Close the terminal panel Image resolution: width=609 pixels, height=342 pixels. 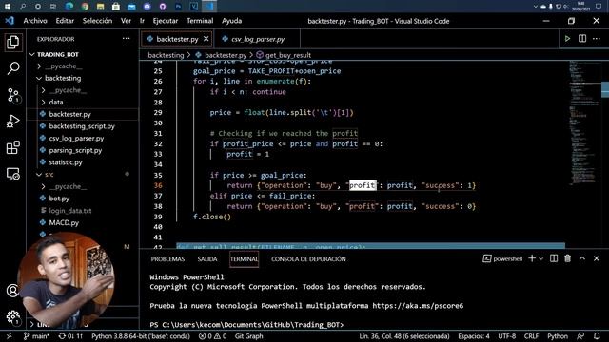click(597, 258)
